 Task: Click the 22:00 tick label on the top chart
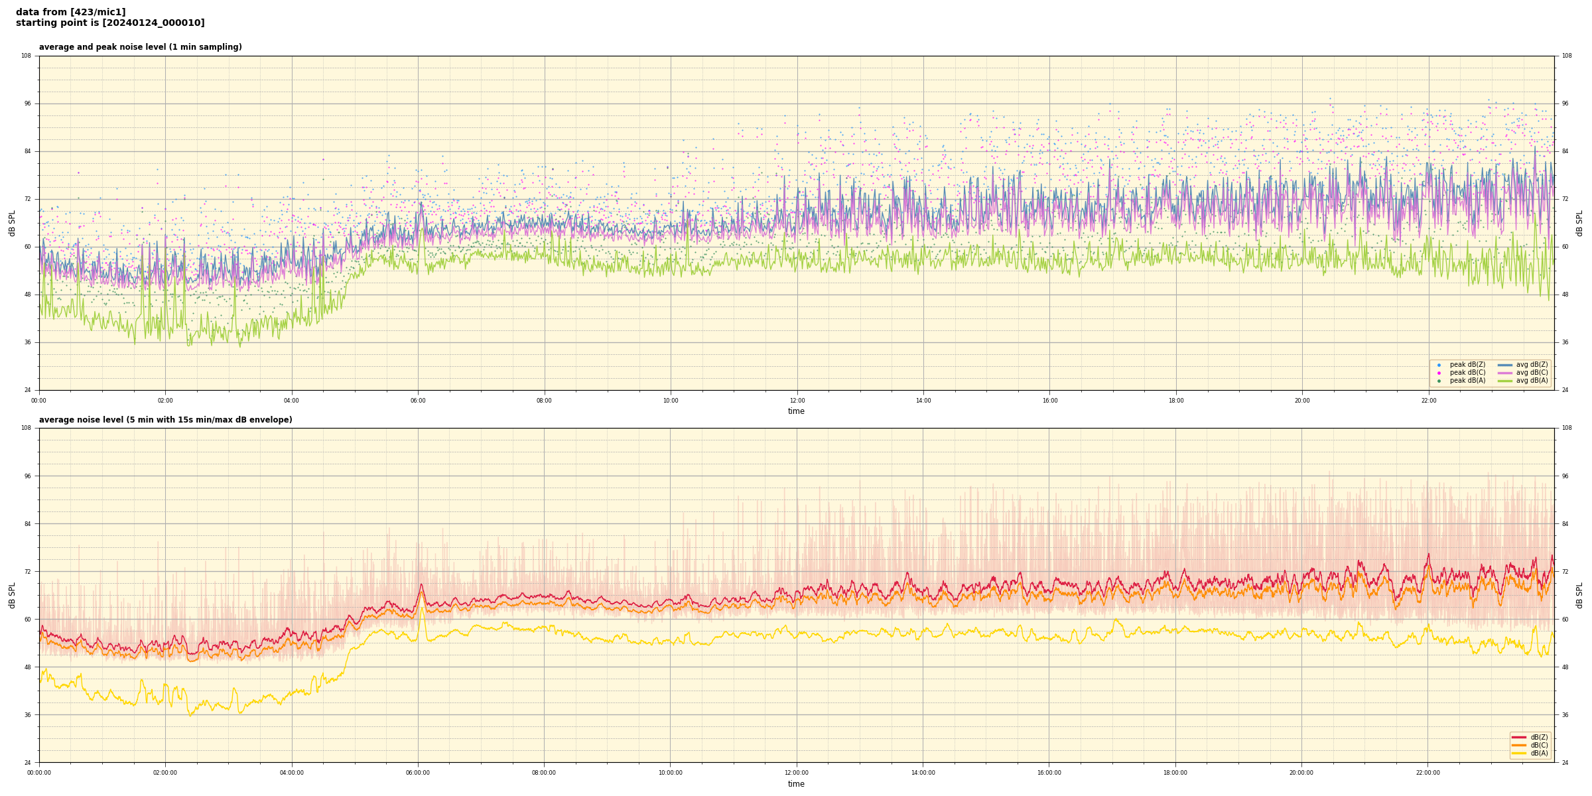[1428, 401]
